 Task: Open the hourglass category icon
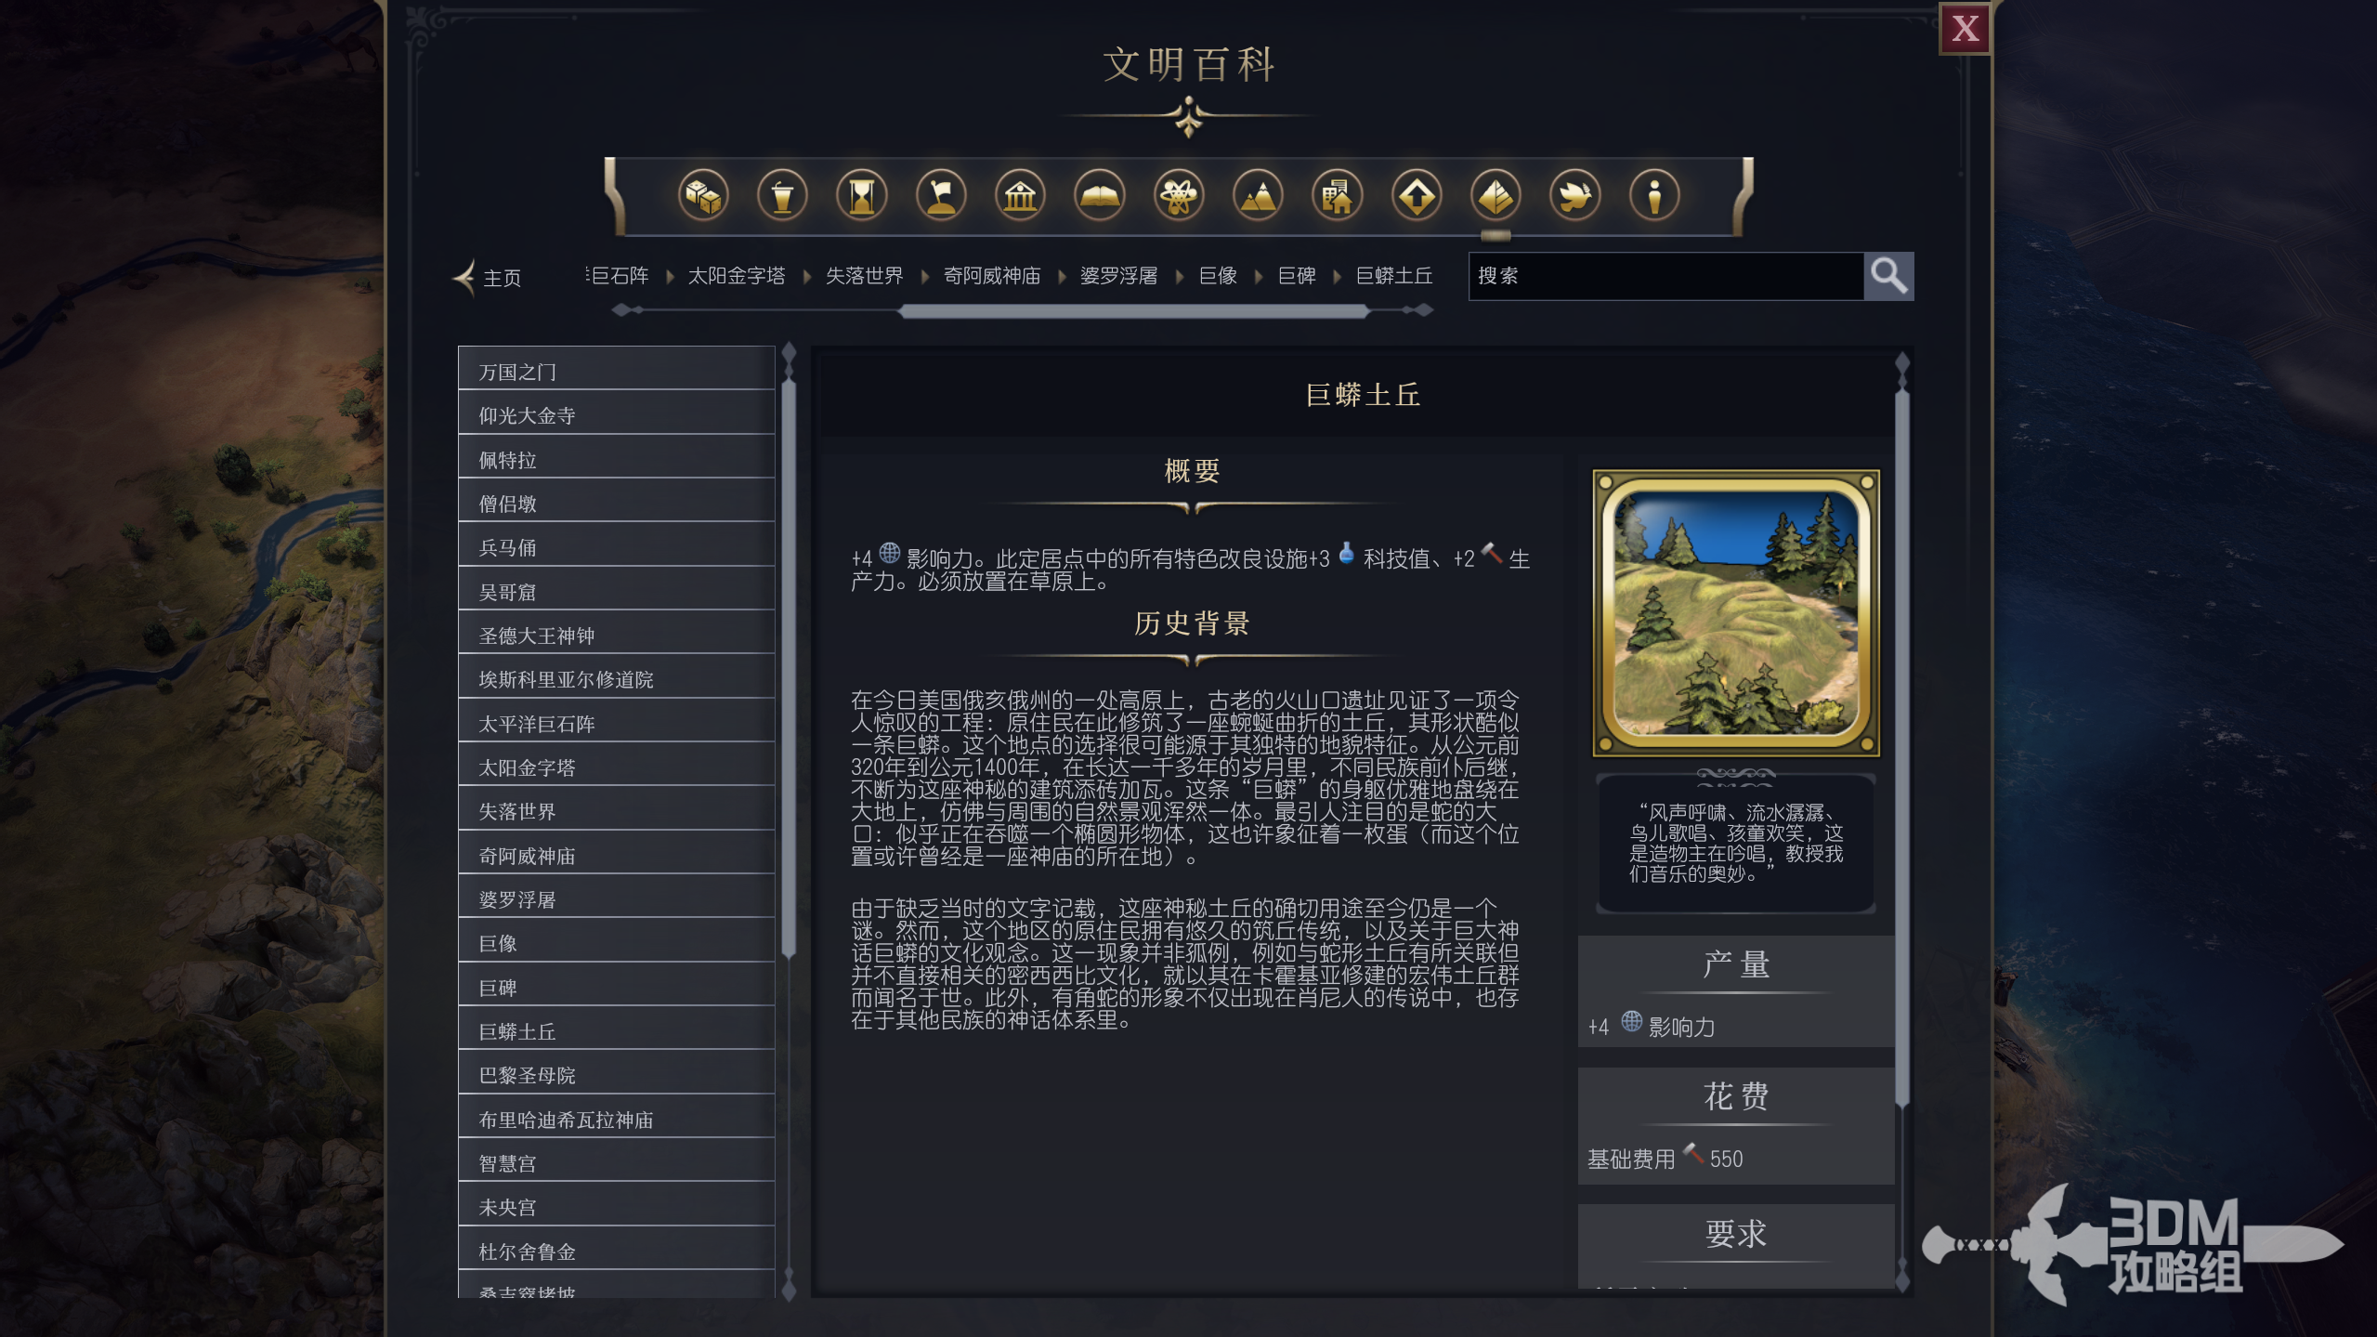point(862,196)
